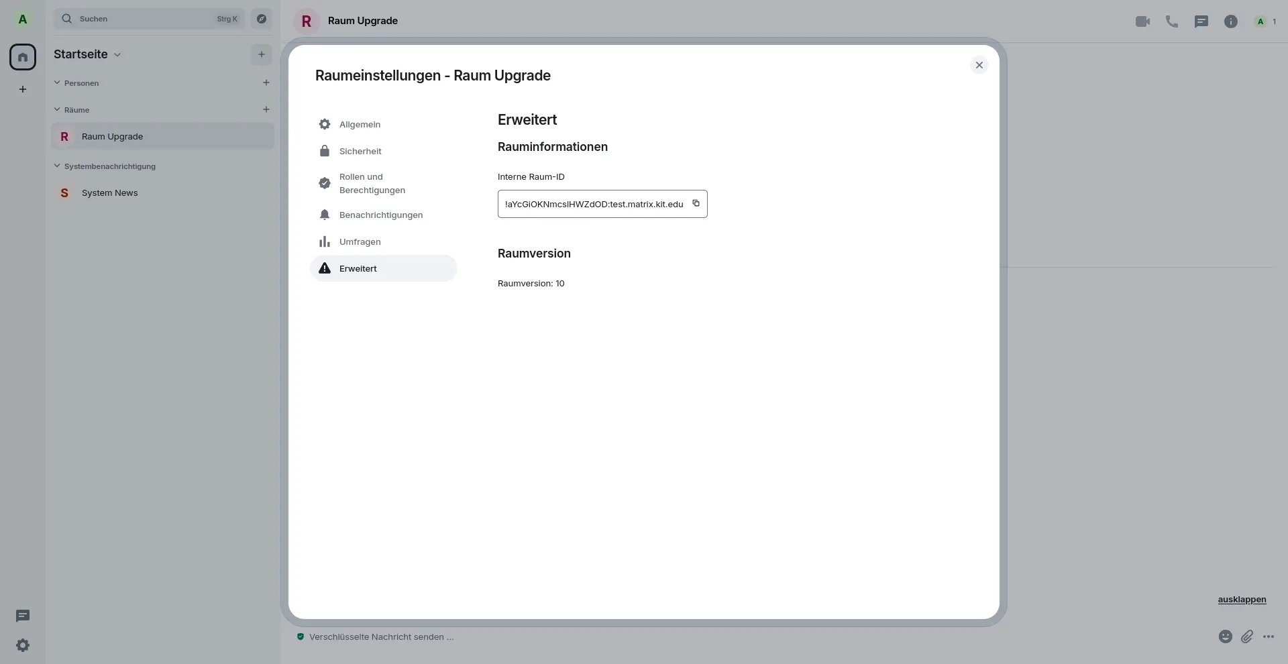Image resolution: width=1288 pixels, height=664 pixels.
Task: Show room info panel
Action: pyautogui.click(x=1230, y=21)
